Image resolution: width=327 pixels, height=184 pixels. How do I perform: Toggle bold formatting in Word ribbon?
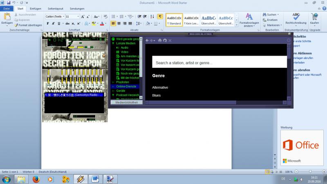[x=48, y=24]
